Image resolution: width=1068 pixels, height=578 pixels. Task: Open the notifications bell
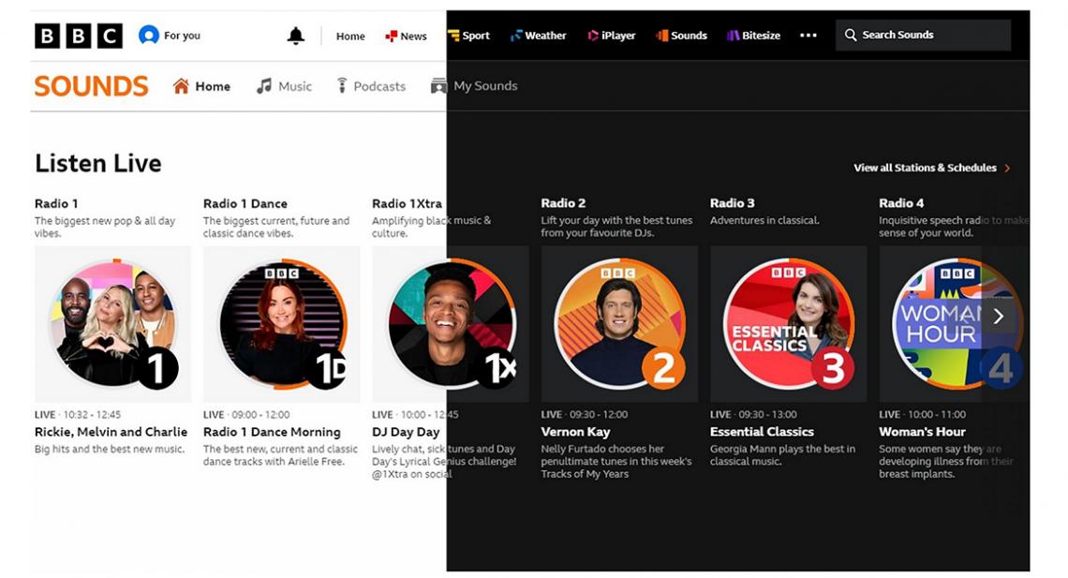[296, 36]
